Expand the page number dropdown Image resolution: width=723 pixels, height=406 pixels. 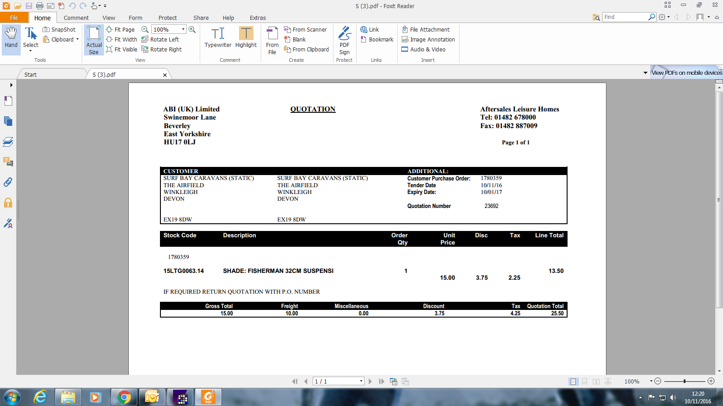point(361,382)
